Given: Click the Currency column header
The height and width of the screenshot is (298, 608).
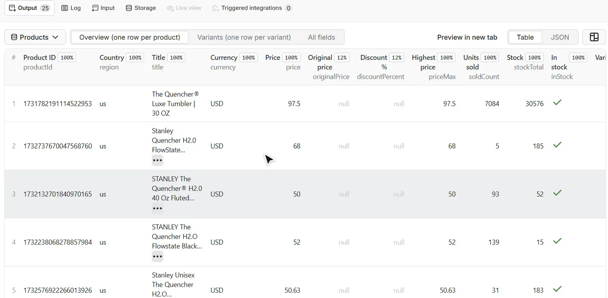Looking at the screenshot, I should pyautogui.click(x=224, y=57).
